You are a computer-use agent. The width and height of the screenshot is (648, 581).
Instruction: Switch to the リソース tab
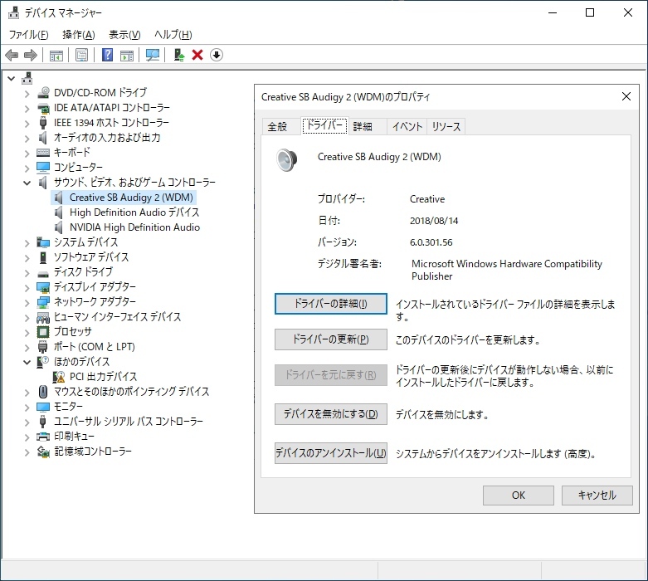(x=446, y=126)
